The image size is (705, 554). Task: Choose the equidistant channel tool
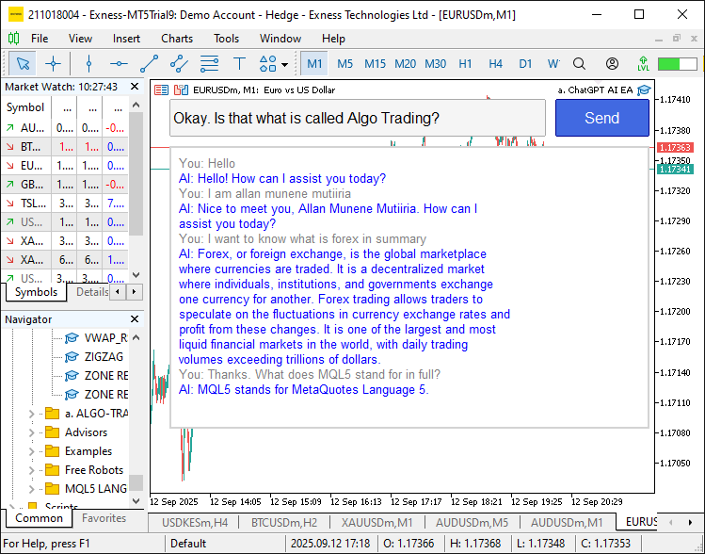click(179, 63)
